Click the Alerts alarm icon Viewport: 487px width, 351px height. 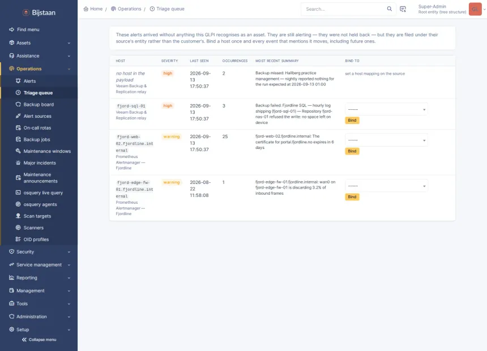point(18,81)
